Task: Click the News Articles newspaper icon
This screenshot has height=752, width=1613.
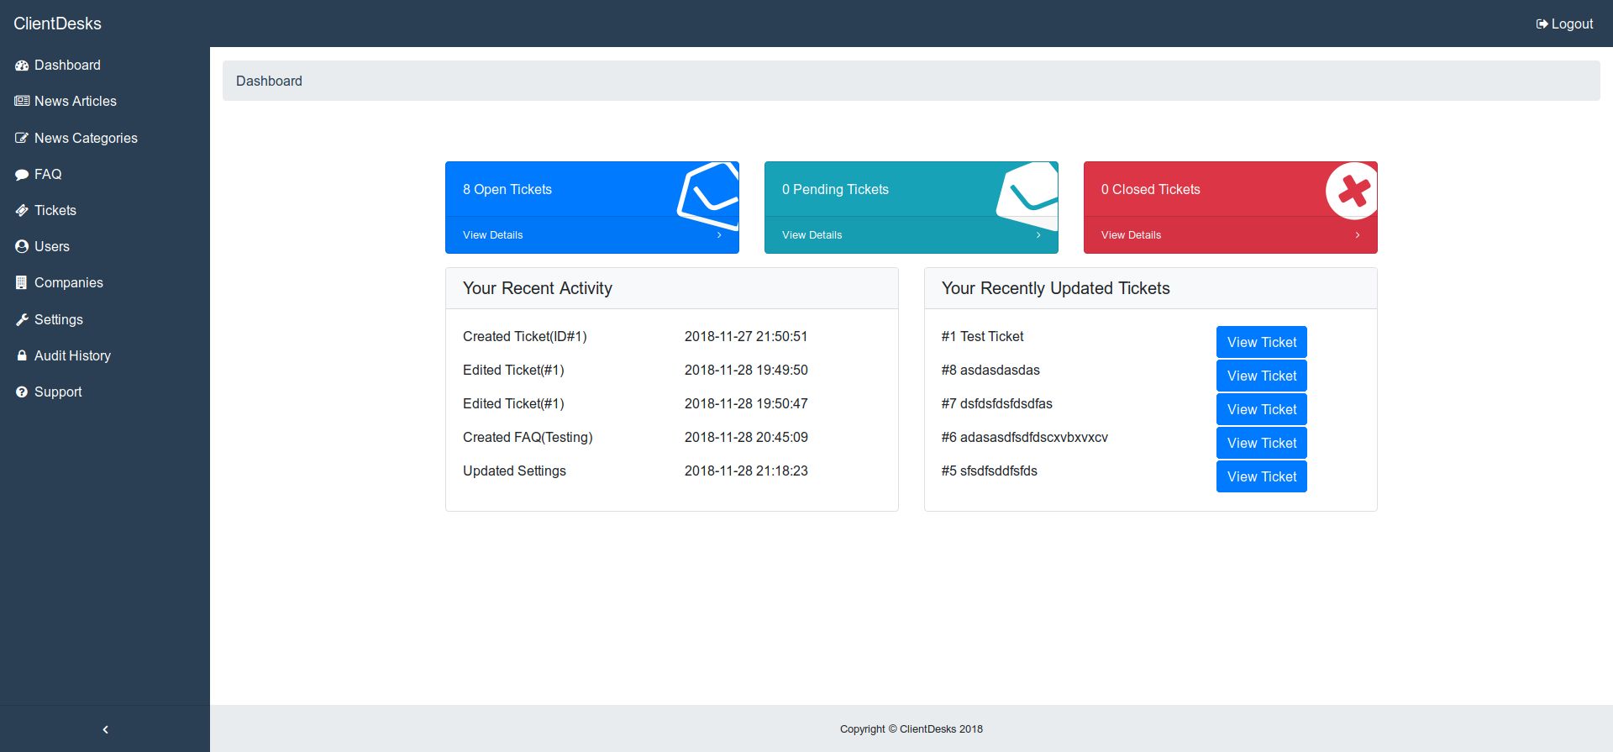Action: [22, 102]
